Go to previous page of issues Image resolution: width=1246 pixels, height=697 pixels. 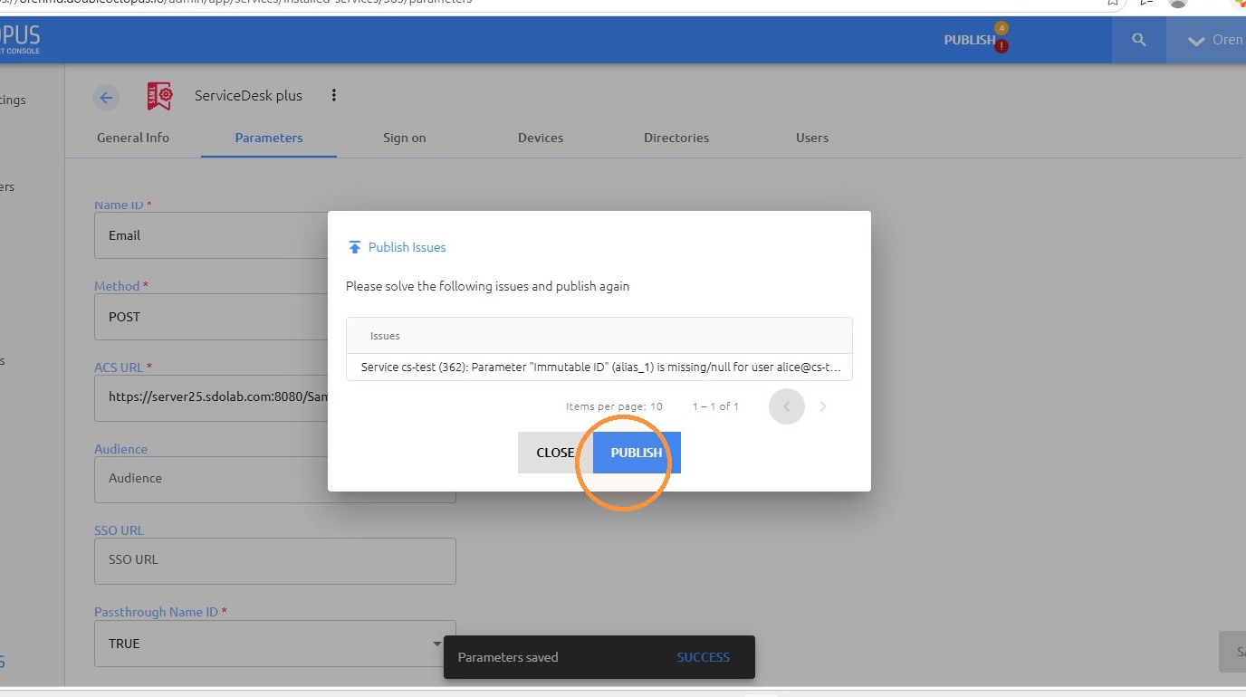click(x=786, y=406)
